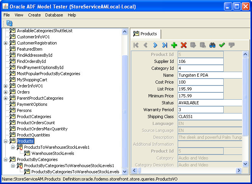Click the Shipping Class field

[210, 117]
